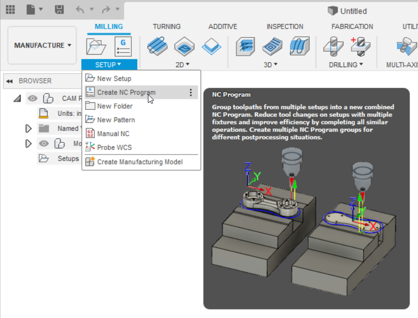The image size is (418, 318).
Task: Choose New Pattern from Setup menu
Action: coord(141,120)
